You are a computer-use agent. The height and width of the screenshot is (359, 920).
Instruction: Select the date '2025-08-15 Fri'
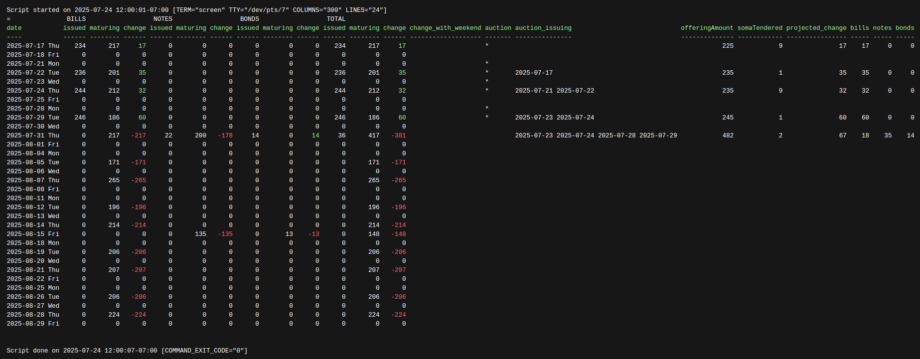click(33, 234)
